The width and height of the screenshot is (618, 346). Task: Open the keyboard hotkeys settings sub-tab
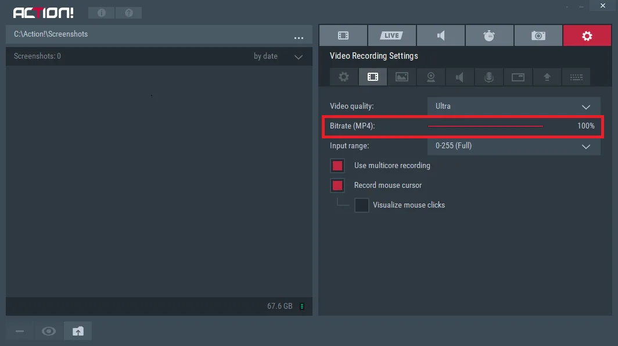(x=576, y=77)
